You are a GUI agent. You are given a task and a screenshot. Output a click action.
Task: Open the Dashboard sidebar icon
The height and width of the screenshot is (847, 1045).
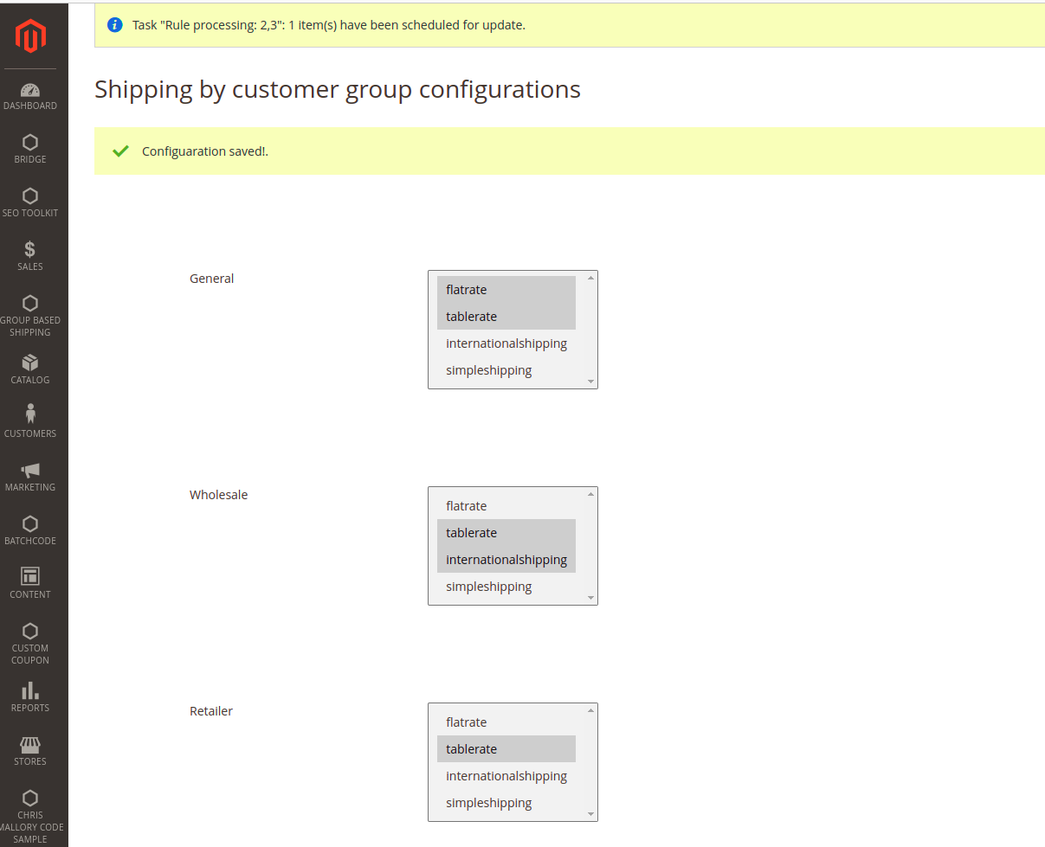click(30, 91)
